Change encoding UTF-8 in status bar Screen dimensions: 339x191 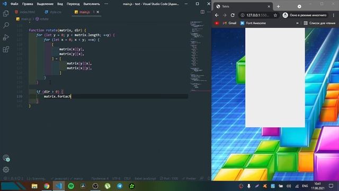[x=116, y=179]
